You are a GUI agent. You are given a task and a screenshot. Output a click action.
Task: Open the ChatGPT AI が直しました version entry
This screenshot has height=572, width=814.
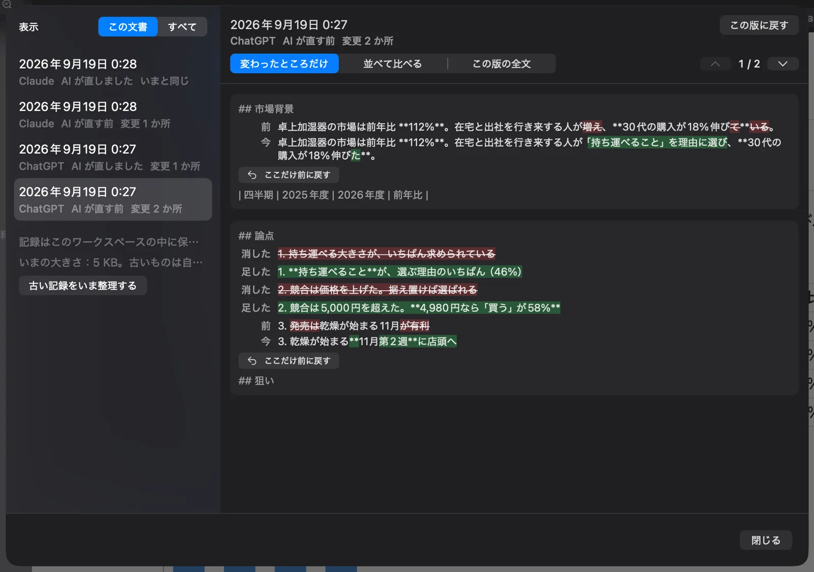point(113,157)
